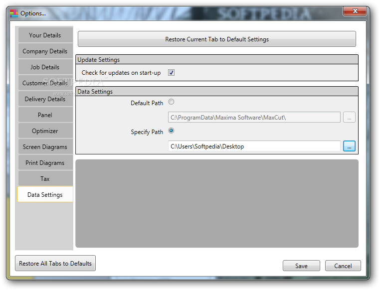This screenshot has height=290, width=380.
Task: Go to Delivery Details tab
Action: tap(45, 99)
